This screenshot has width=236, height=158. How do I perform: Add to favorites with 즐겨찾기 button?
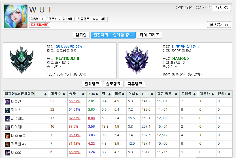tap(219, 24)
